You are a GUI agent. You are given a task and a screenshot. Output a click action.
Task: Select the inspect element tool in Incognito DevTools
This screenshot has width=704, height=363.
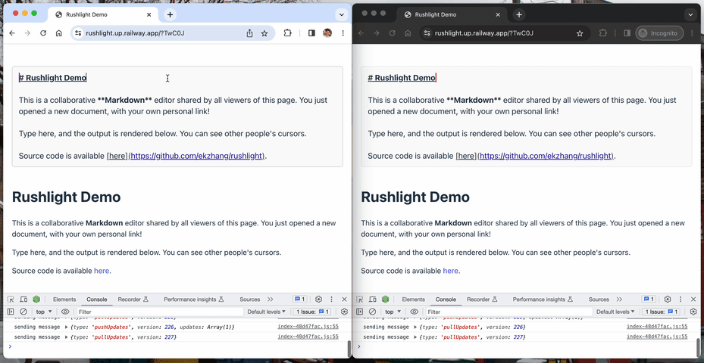point(360,299)
